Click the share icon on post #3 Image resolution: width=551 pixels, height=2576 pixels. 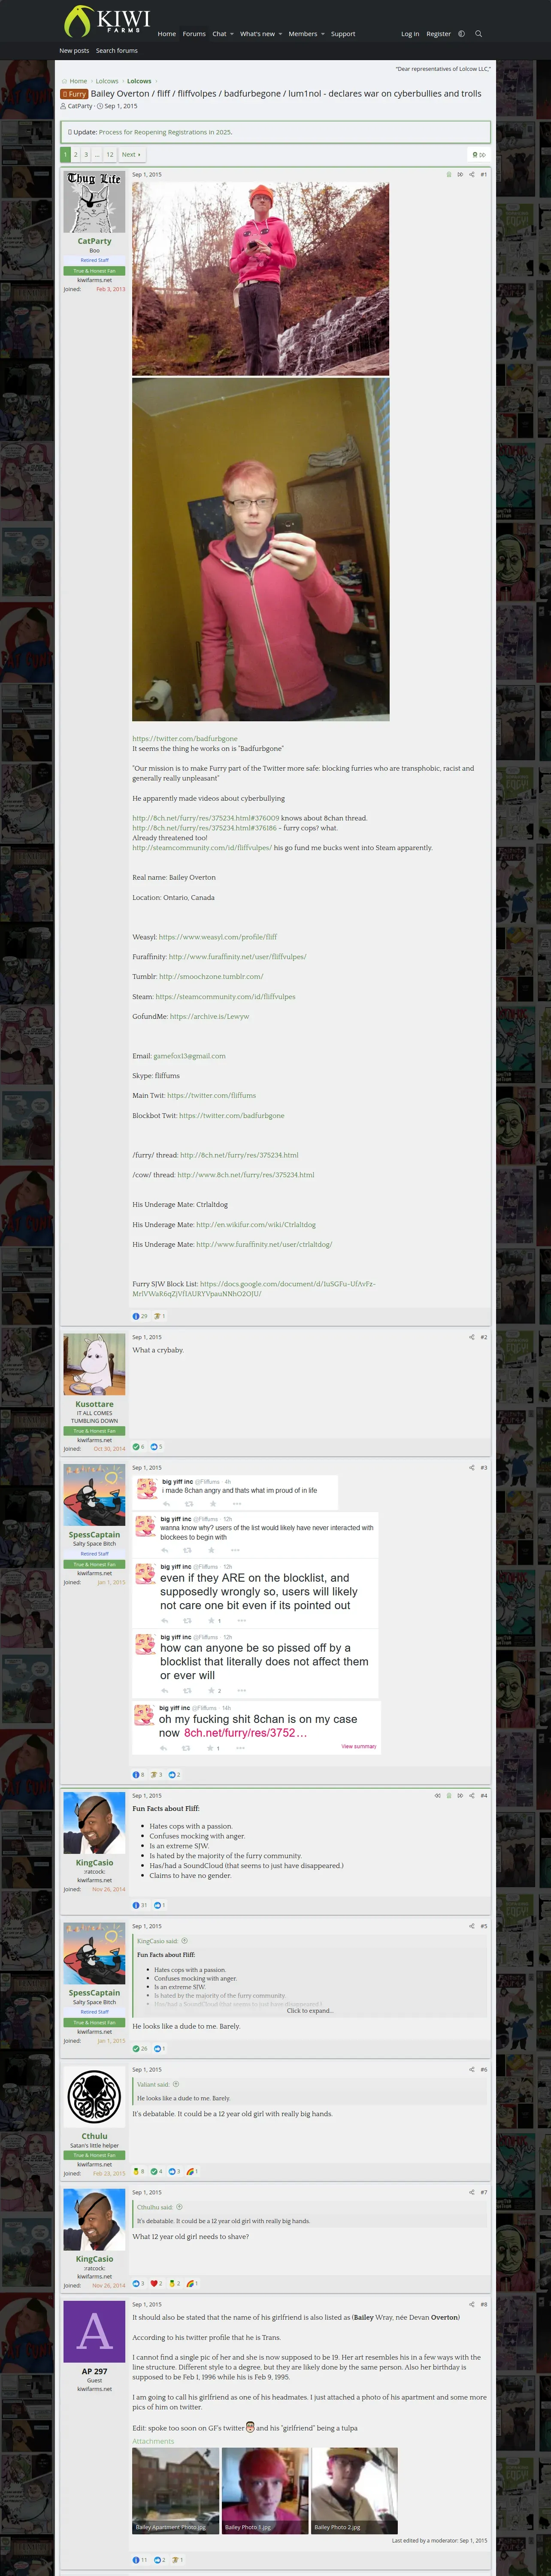click(x=472, y=1468)
